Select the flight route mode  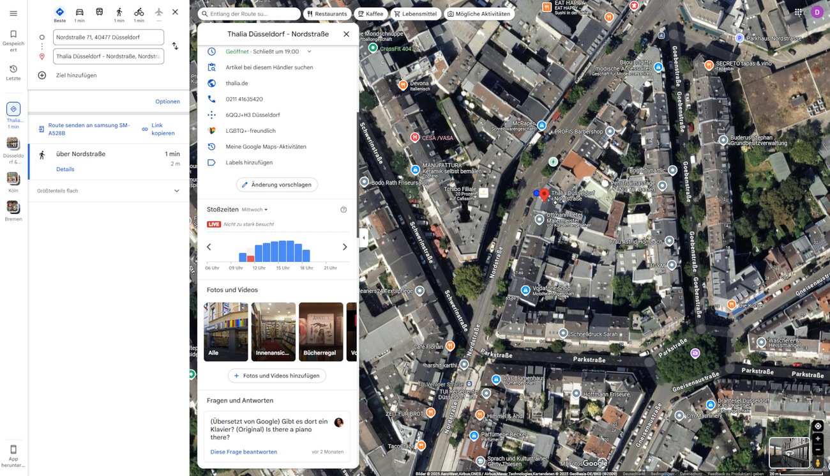(x=158, y=12)
